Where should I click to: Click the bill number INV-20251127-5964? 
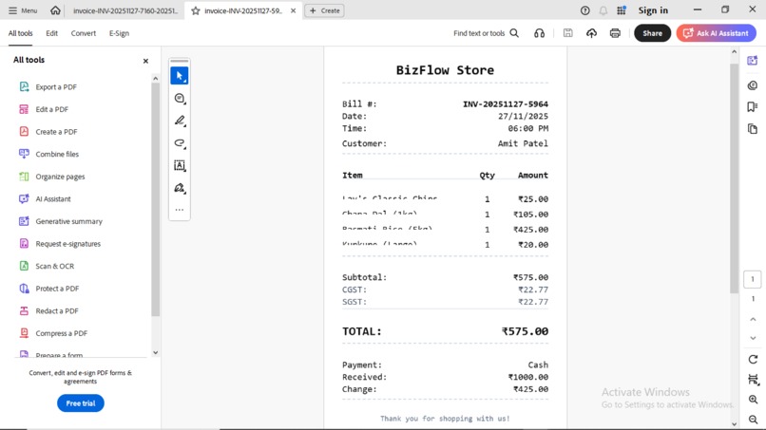point(506,104)
